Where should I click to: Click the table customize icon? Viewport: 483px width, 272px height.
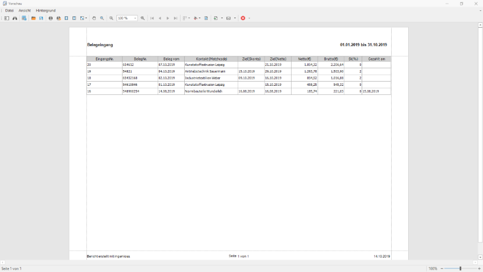click(24, 18)
